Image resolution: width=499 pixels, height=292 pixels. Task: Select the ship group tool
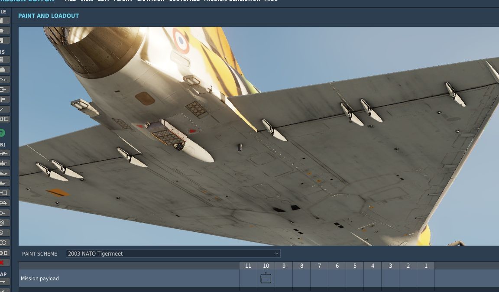(4, 173)
